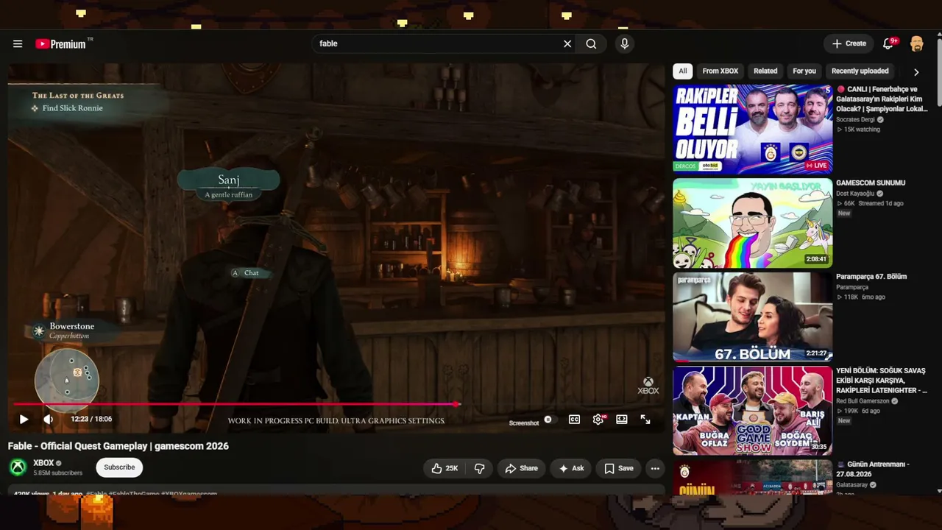This screenshot has height=530, width=942.
Task: Create new content with Create button
Action: (849, 43)
